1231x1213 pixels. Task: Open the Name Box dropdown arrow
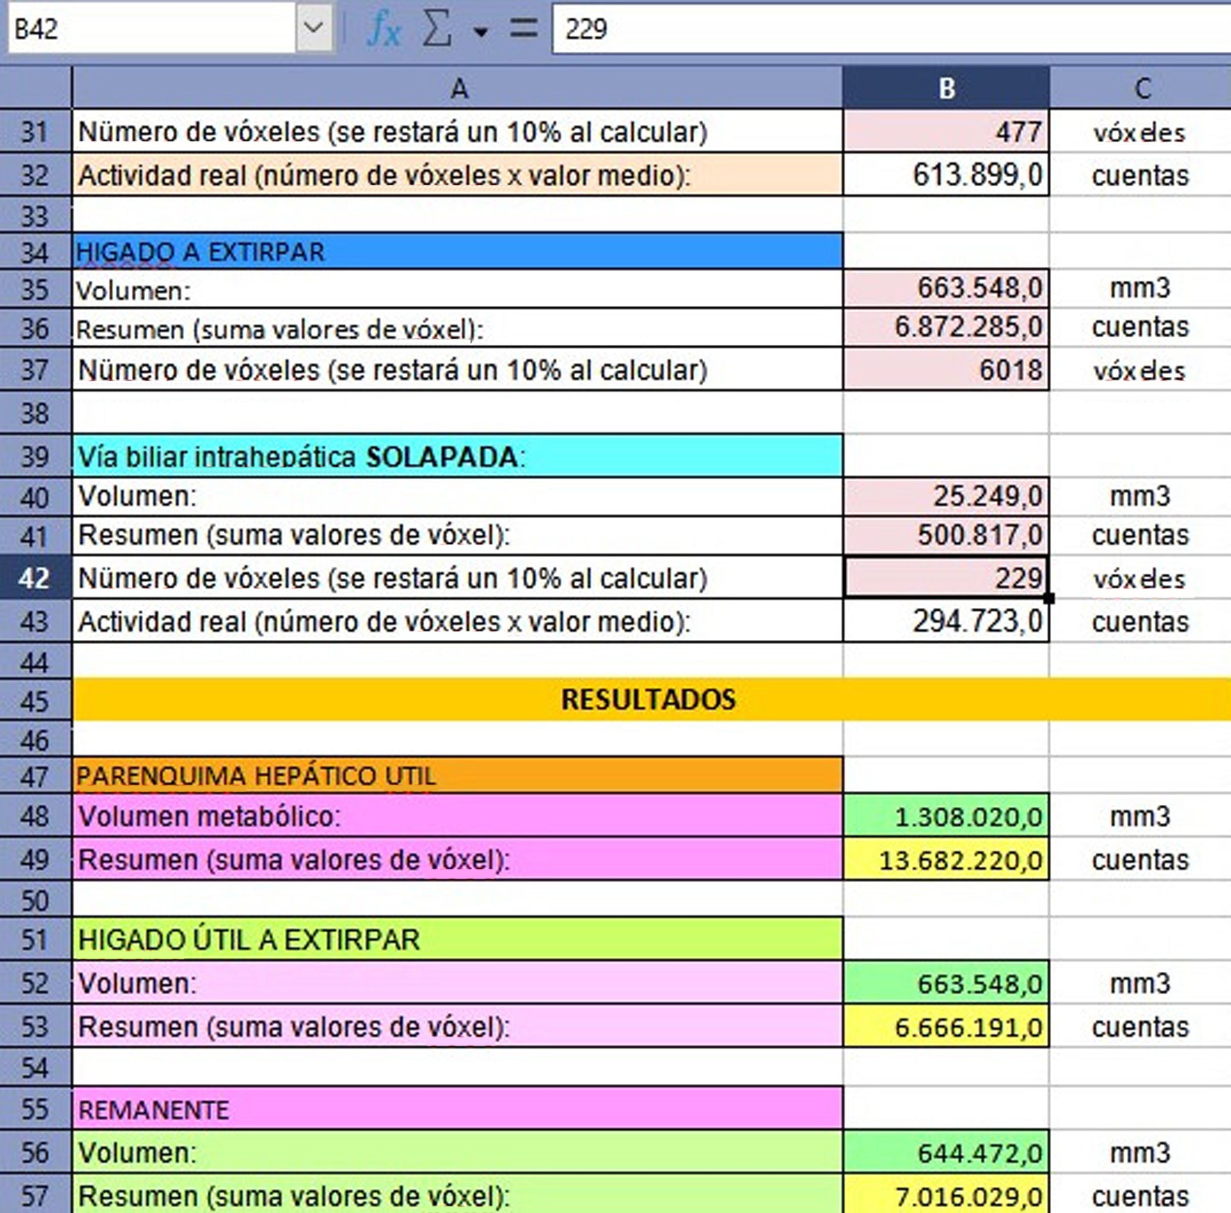[x=313, y=28]
